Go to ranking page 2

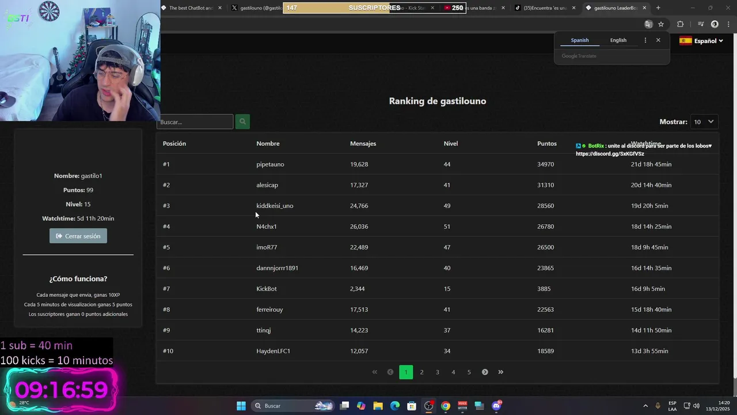[421, 372]
